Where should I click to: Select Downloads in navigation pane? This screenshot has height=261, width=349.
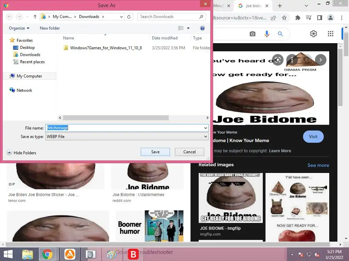pyautogui.click(x=27, y=55)
